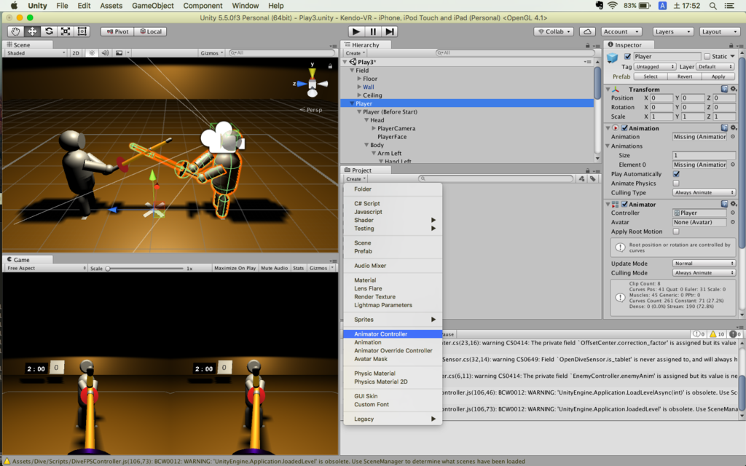Disable the Animation component checkbox
The width and height of the screenshot is (746, 466).
click(624, 128)
